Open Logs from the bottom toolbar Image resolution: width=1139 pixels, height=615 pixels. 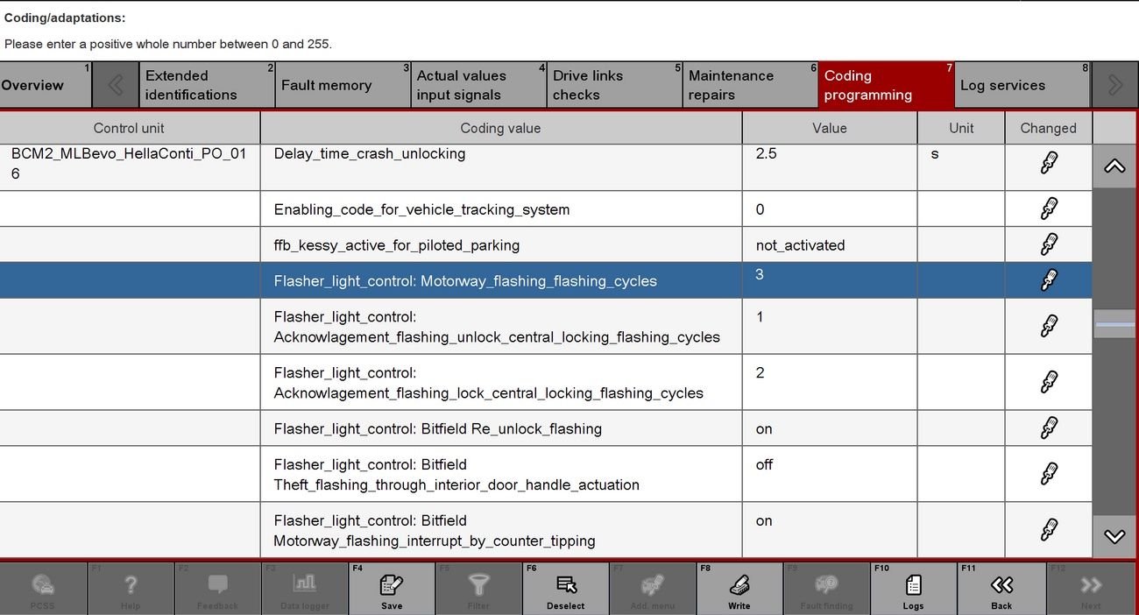click(x=913, y=586)
